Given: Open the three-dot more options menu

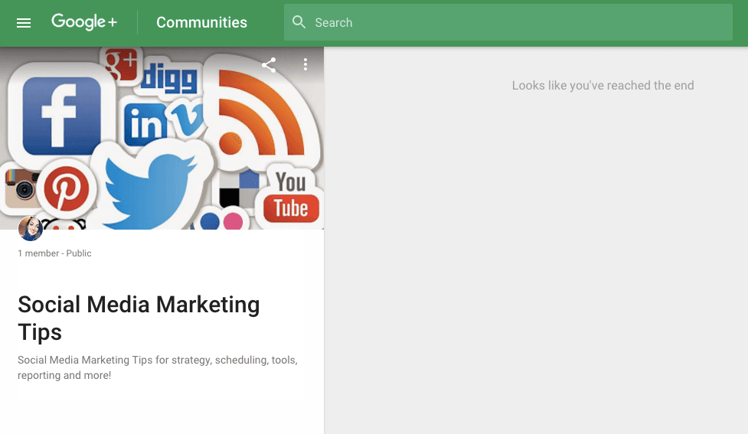Looking at the screenshot, I should (305, 65).
